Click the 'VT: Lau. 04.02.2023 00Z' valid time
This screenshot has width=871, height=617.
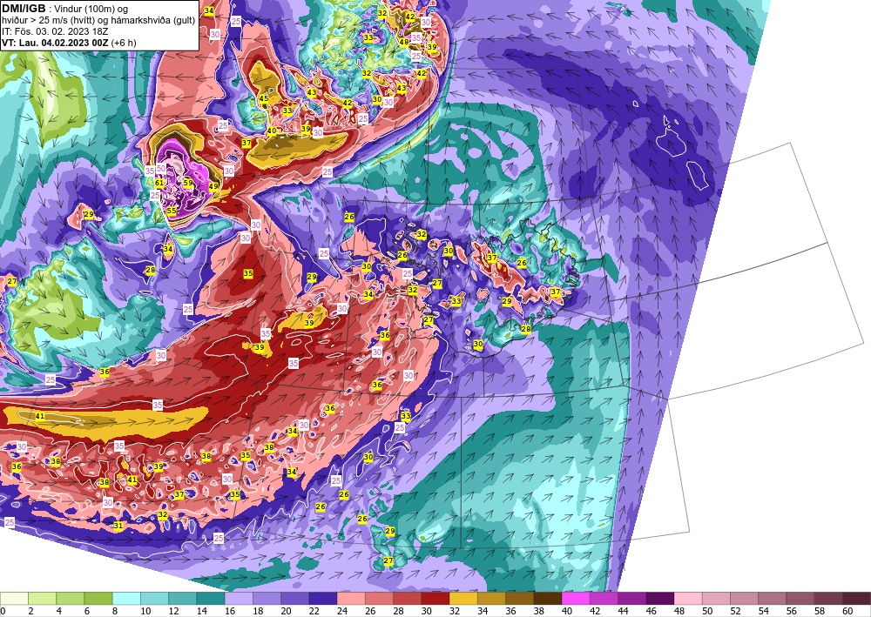(x=56, y=43)
